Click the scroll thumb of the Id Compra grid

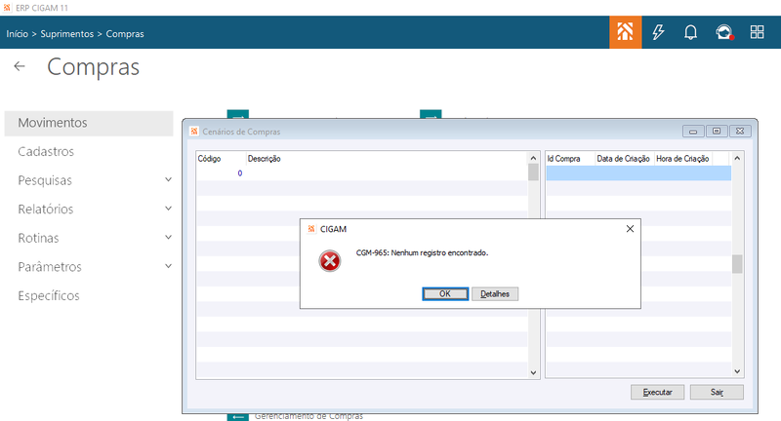point(737,264)
